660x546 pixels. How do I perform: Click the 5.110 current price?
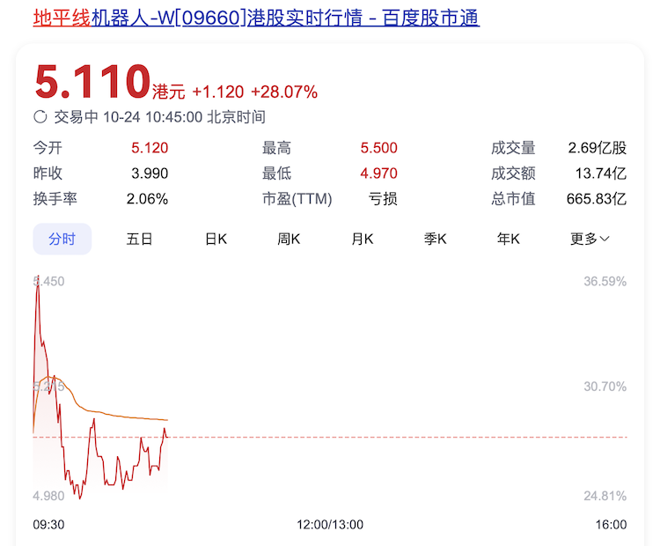click(x=92, y=83)
